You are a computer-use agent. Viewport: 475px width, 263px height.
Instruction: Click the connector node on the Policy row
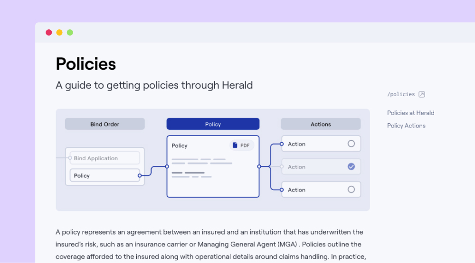[x=140, y=175]
